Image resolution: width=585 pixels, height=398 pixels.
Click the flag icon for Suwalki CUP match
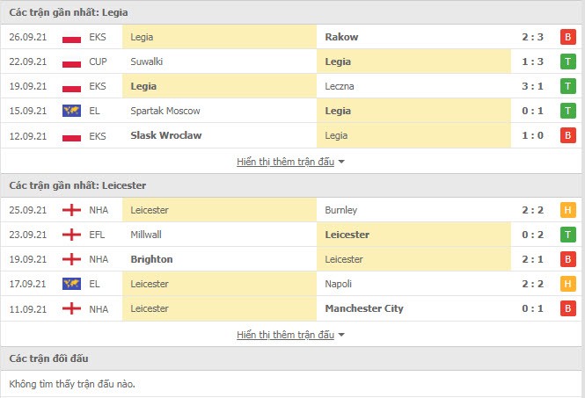pyautogui.click(x=71, y=62)
